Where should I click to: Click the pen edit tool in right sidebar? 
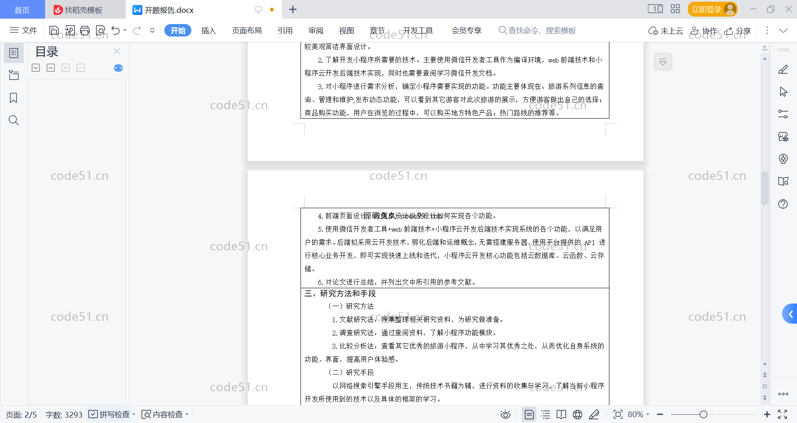point(783,69)
